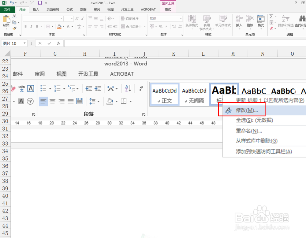Screen dimensions: 306x238
Task: Click the cell Borders icon
Action: (48, 27)
